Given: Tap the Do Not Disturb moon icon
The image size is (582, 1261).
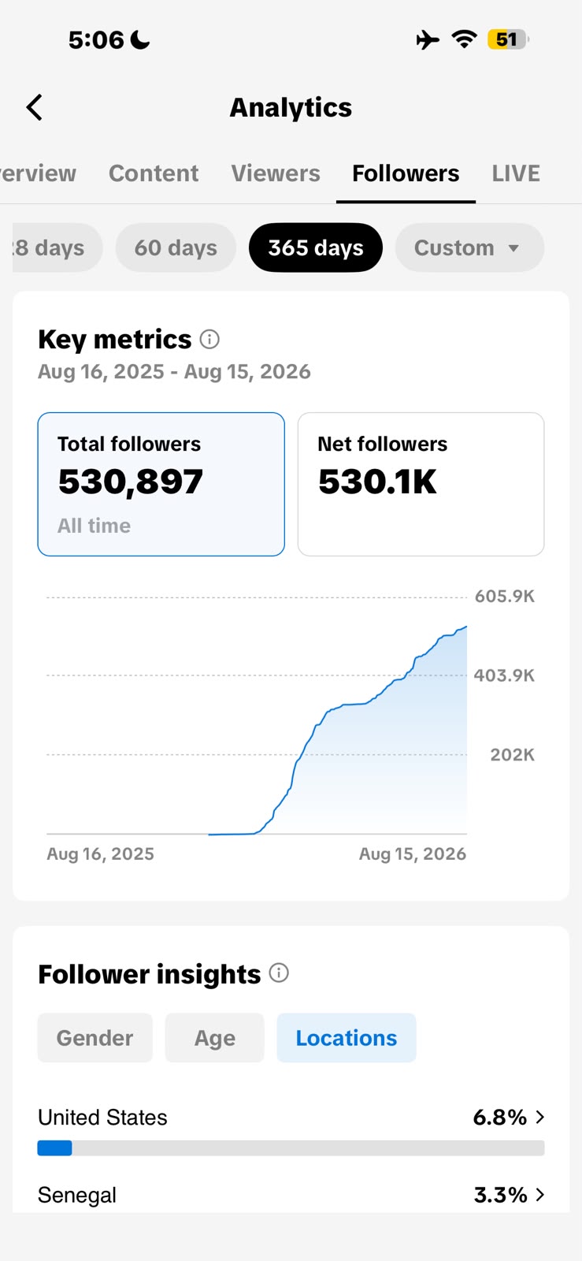Looking at the screenshot, I should [140, 39].
